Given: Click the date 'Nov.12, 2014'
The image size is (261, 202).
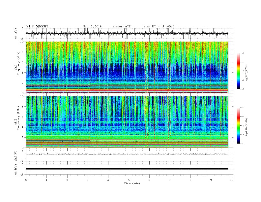Looking at the screenshot, I should pos(92,26).
